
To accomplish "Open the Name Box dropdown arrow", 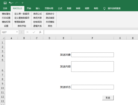I will click(x=17, y=32).
